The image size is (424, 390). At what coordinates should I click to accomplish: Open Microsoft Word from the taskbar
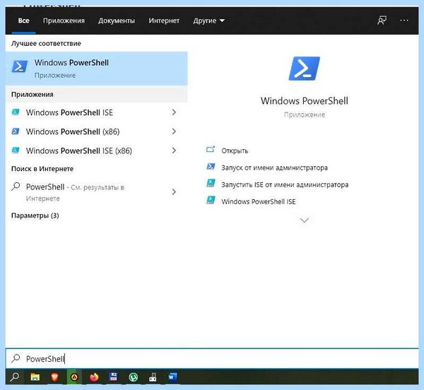172,377
